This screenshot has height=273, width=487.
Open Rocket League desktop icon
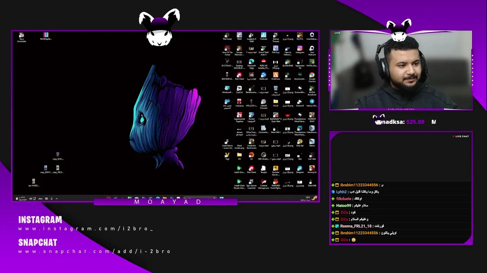251,117
